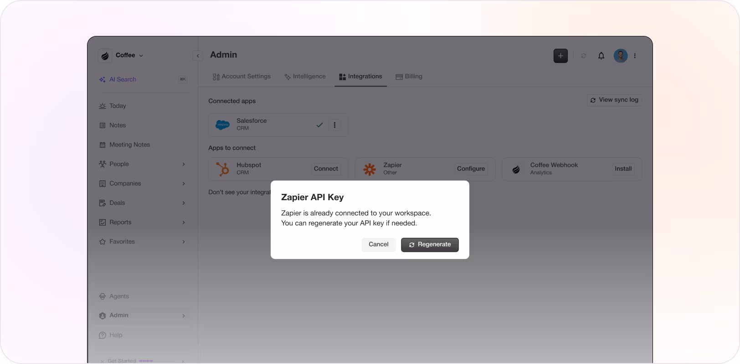Click the Hubspot logo icon
Viewport: 740px width, 364px height.
pos(223,169)
